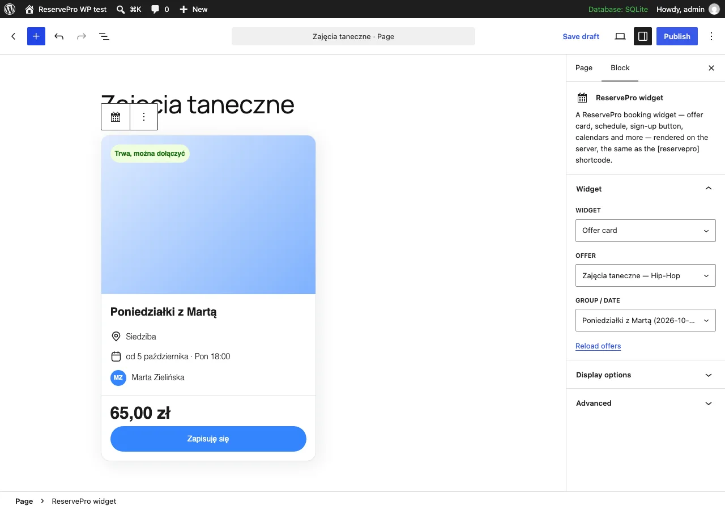Collapse the Widget panel
725x510 pixels.
(646, 189)
